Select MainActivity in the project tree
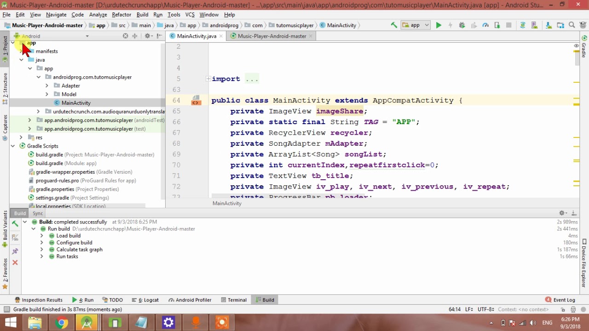Image resolution: width=589 pixels, height=331 pixels. 76,103
